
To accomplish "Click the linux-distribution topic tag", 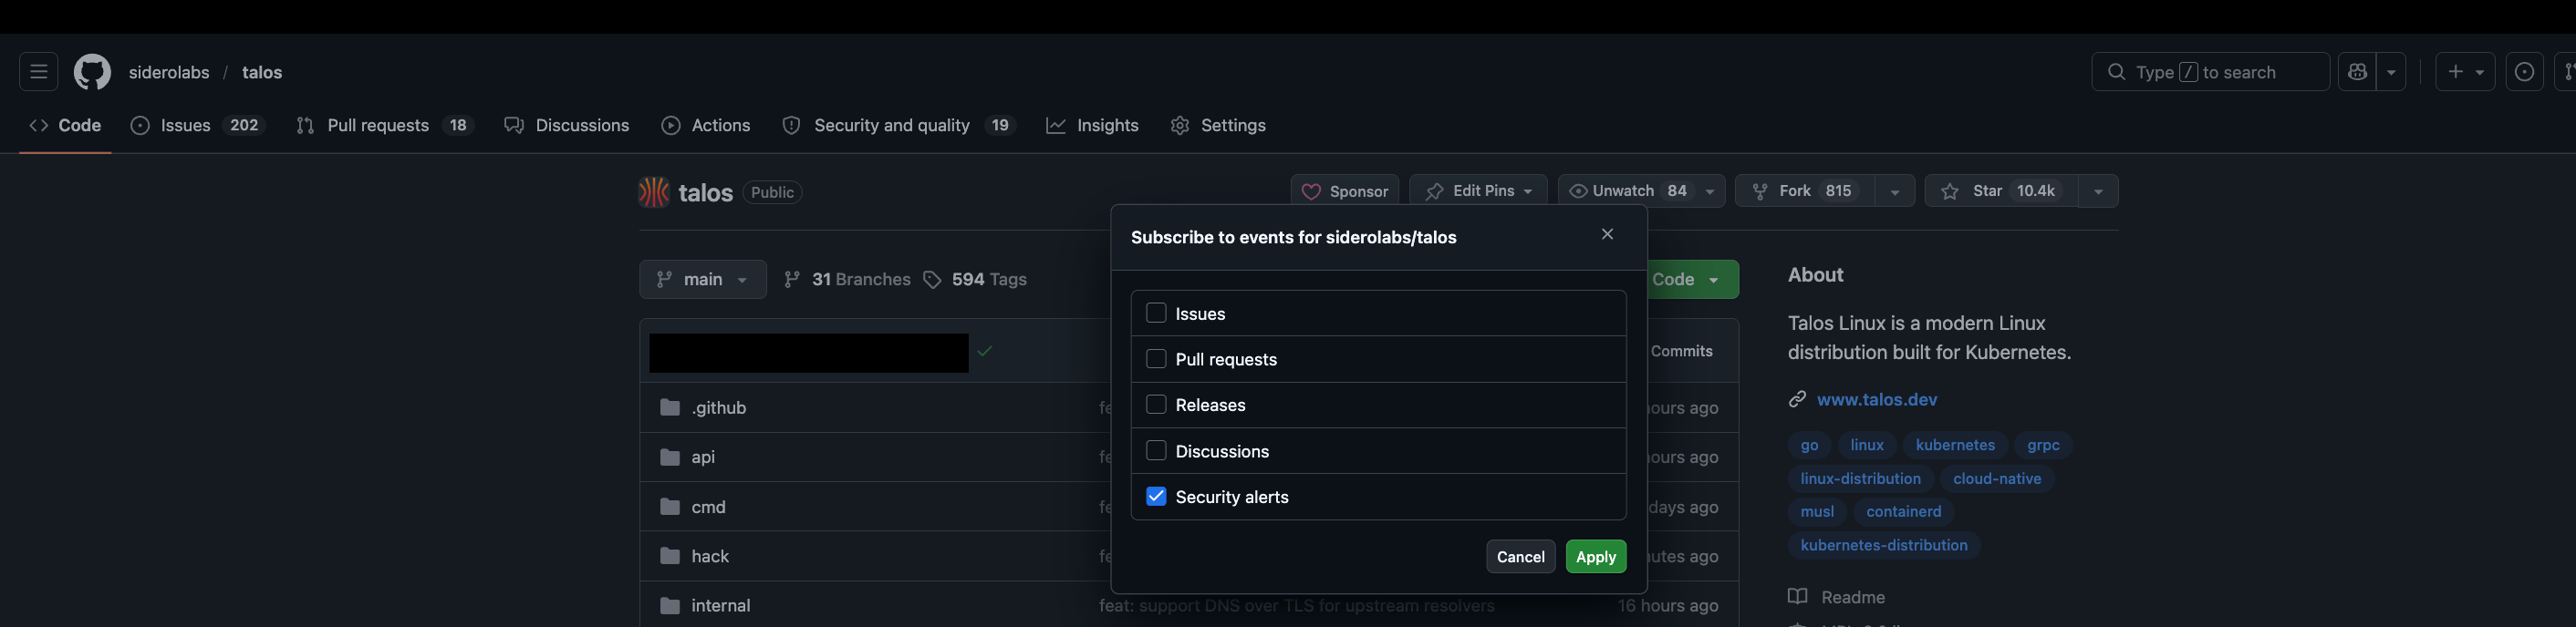I will [1860, 478].
